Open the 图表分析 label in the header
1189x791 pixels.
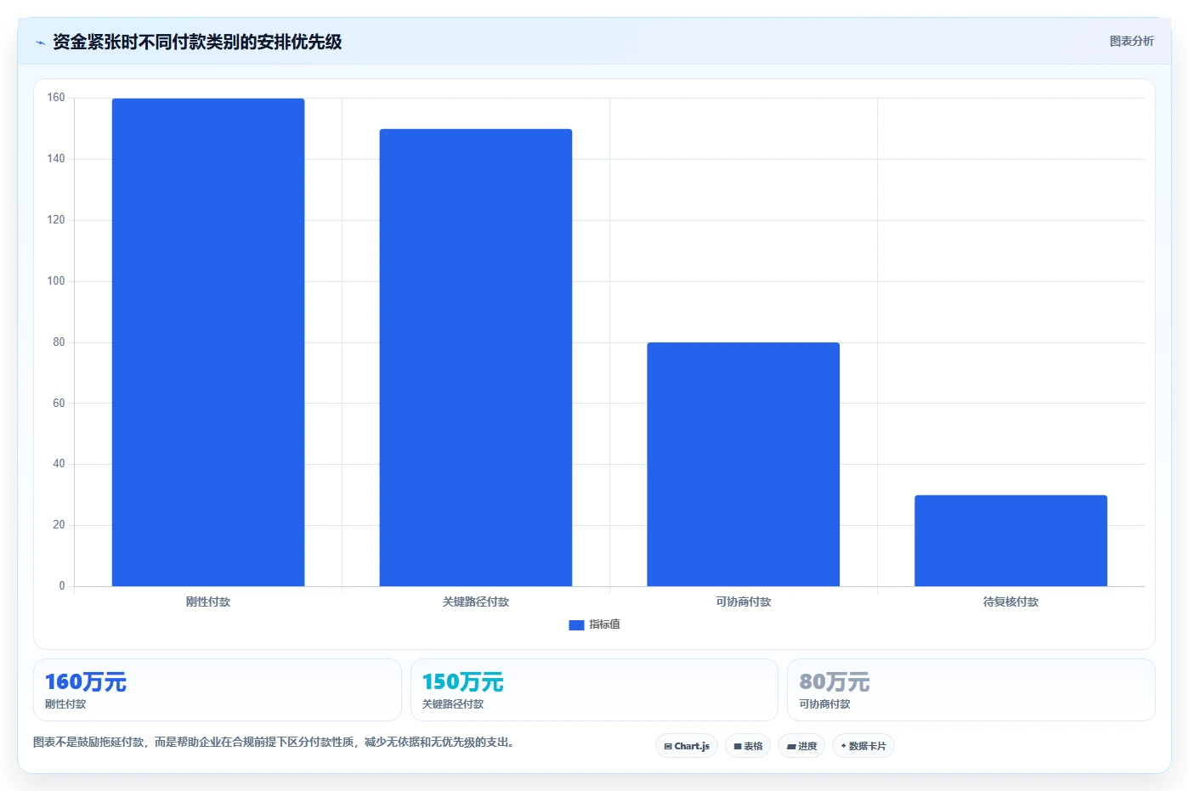pyautogui.click(x=1131, y=41)
